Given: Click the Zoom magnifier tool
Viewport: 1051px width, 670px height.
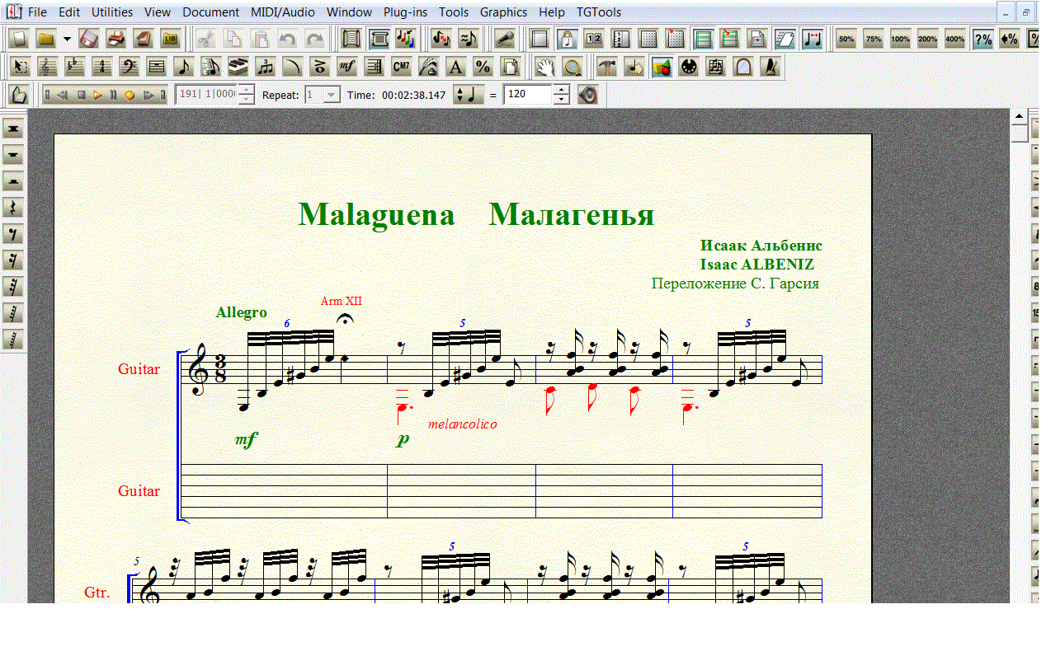Looking at the screenshot, I should (572, 67).
